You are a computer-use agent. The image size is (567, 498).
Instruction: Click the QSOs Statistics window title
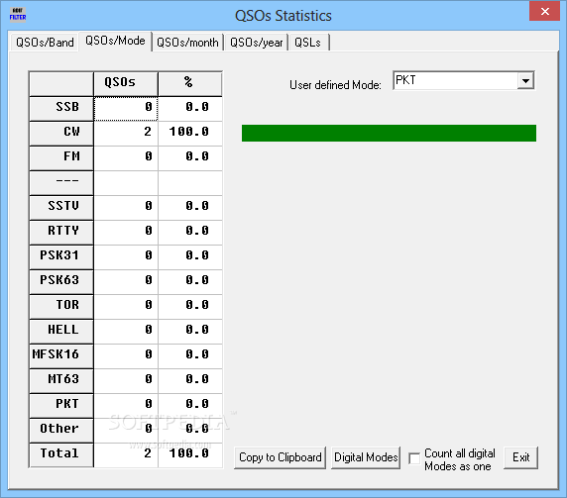point(283,16)
